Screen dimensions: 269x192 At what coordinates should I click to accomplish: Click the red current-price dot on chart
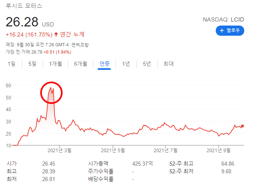point(242,126)
